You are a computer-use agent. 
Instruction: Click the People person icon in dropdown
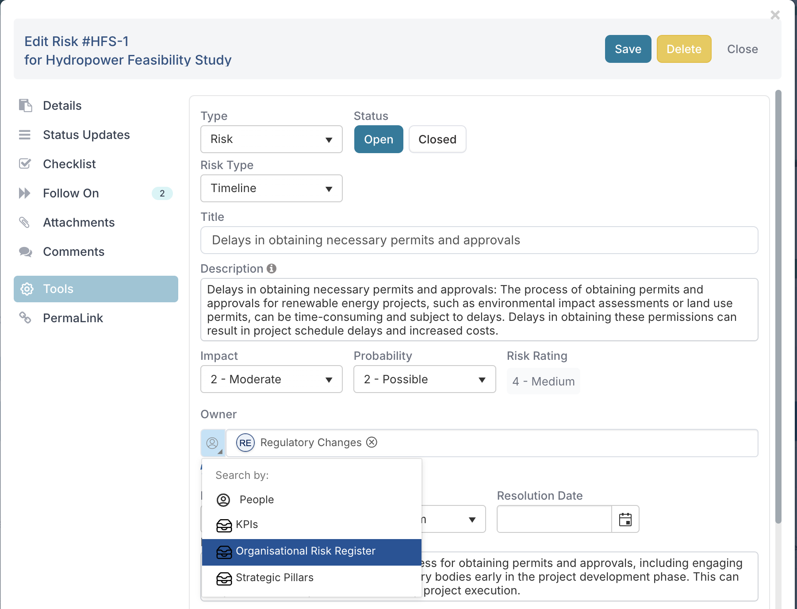click(223, 500)
